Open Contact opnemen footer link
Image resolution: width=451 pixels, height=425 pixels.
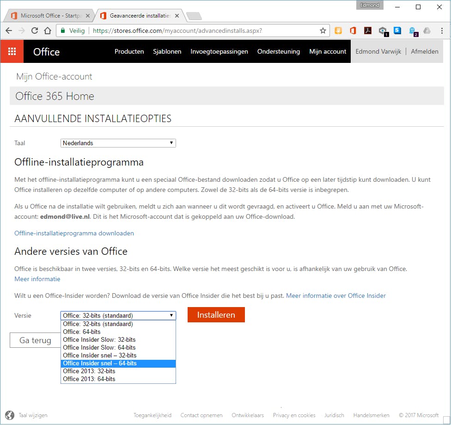pyautogui.click(x=201, y=415)
